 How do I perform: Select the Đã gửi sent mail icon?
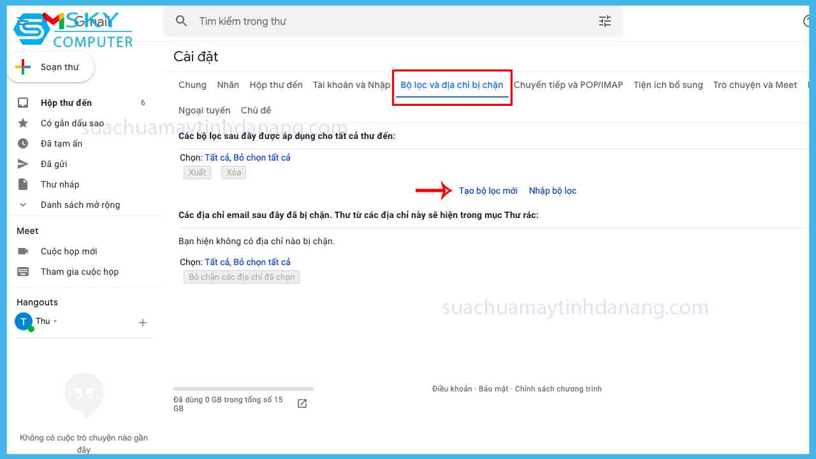[x=24, y=164]
